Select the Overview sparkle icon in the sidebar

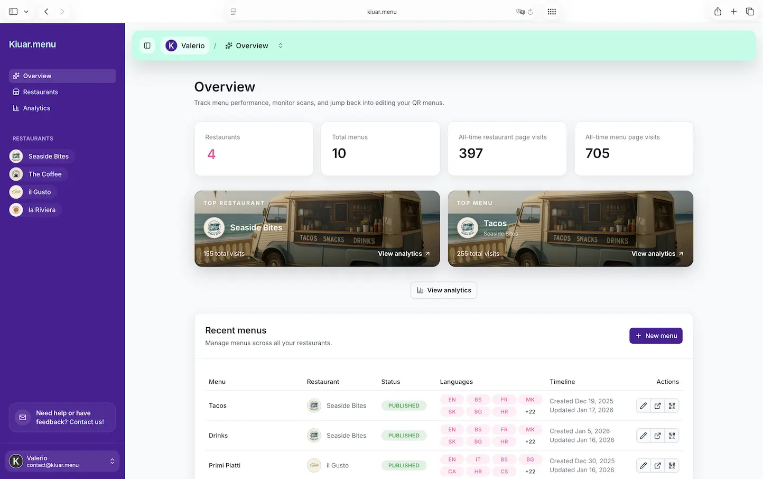(x=17, y=76)
